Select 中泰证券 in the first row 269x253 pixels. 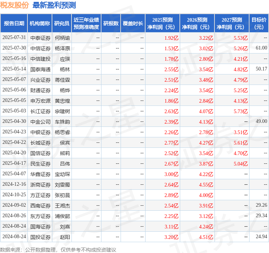pyautogui.click(x=40, y=38)
